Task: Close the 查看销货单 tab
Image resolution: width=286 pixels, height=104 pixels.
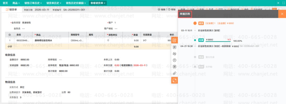Action: point(105,3)
